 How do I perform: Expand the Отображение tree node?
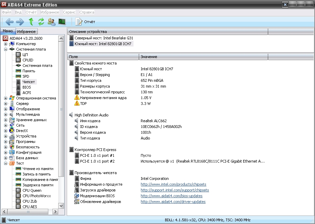6,109
